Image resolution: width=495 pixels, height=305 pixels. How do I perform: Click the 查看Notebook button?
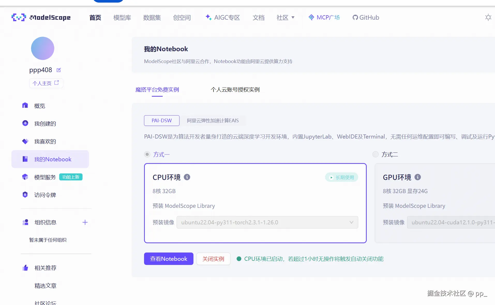169,259
